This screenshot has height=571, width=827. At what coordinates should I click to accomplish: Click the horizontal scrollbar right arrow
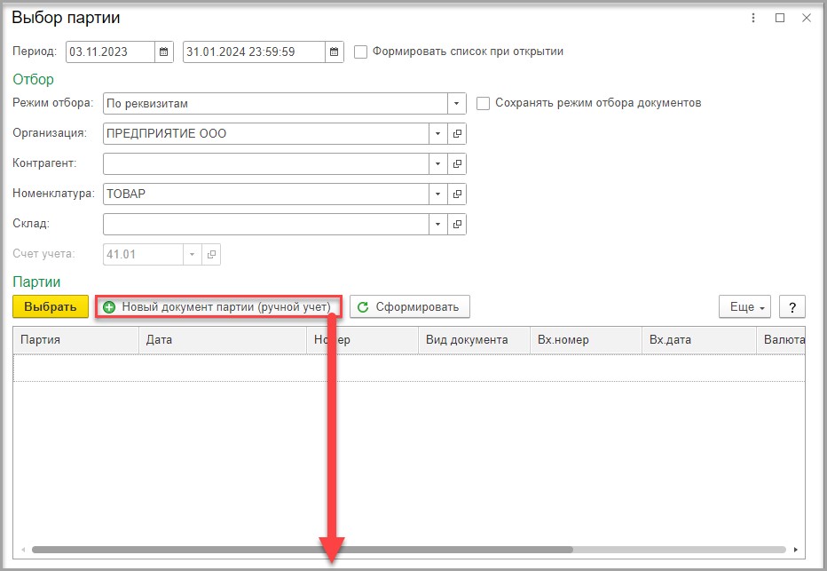[795, 550]
